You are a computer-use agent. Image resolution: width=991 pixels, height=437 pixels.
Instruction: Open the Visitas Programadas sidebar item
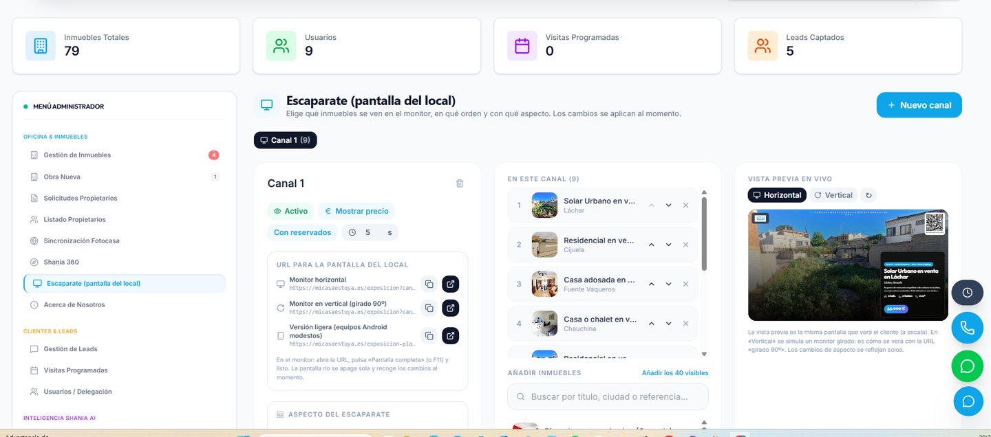pos(125,370)
